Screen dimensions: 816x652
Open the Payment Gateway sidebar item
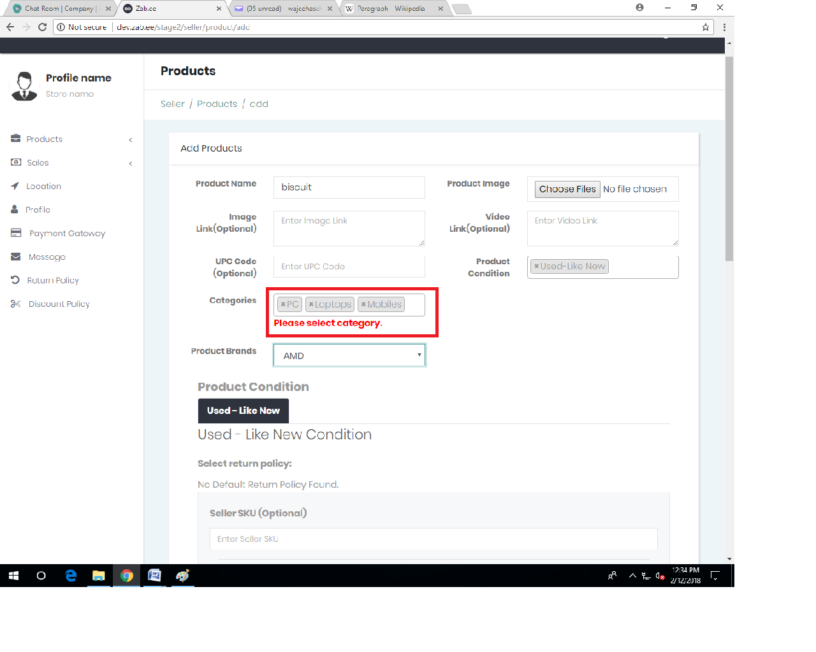pyautogui.click(x=67, y=233)
